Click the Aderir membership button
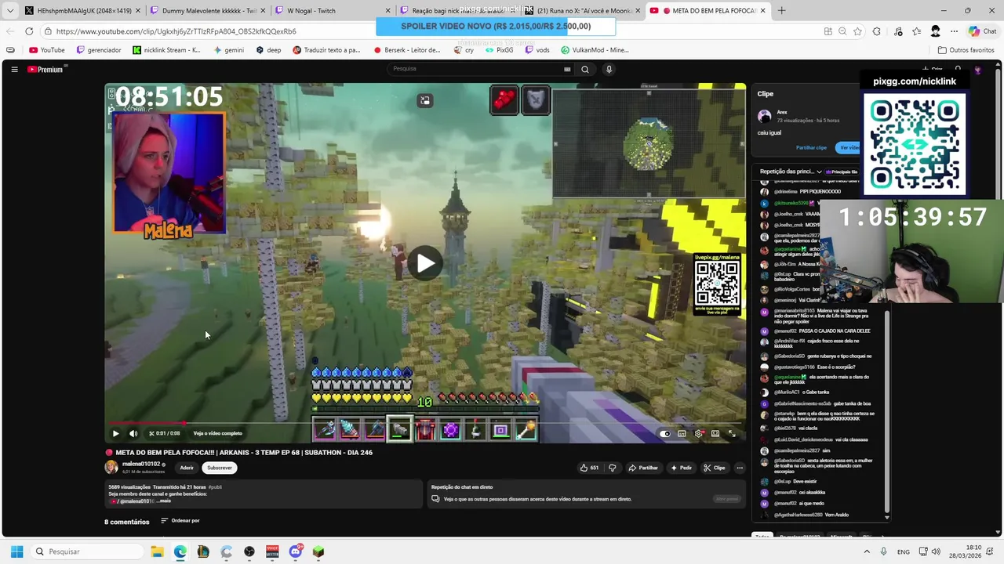 [187, 468]
